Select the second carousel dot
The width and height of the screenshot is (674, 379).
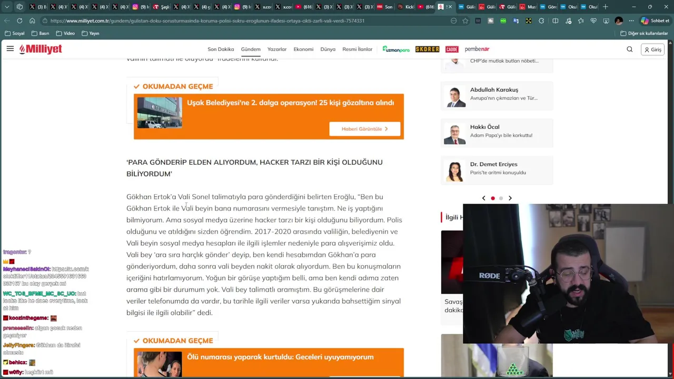click(x=501, y=198)
